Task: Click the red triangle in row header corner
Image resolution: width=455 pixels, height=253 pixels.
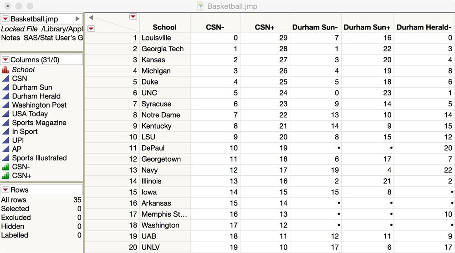Action: point(91,28)
